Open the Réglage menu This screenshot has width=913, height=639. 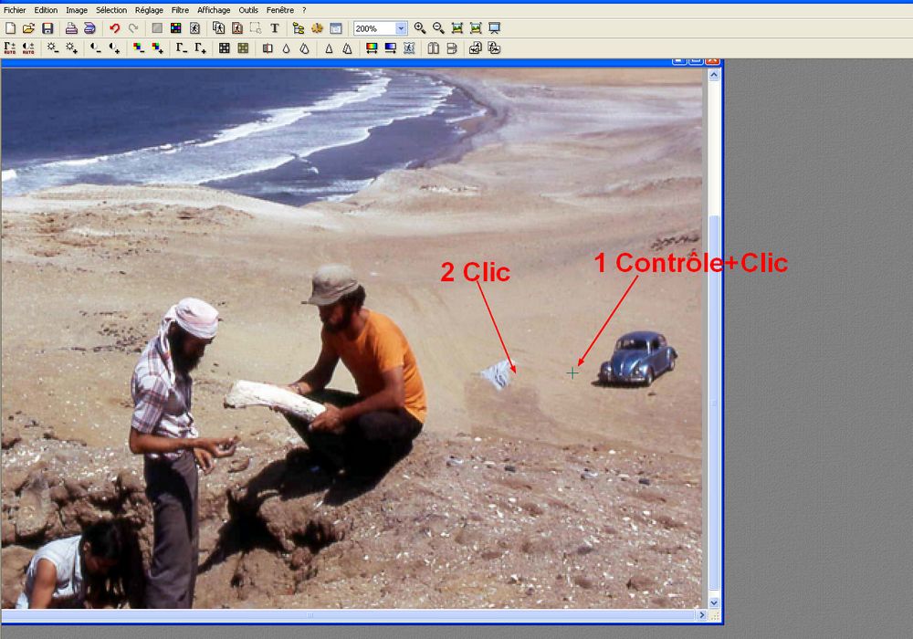149,10
